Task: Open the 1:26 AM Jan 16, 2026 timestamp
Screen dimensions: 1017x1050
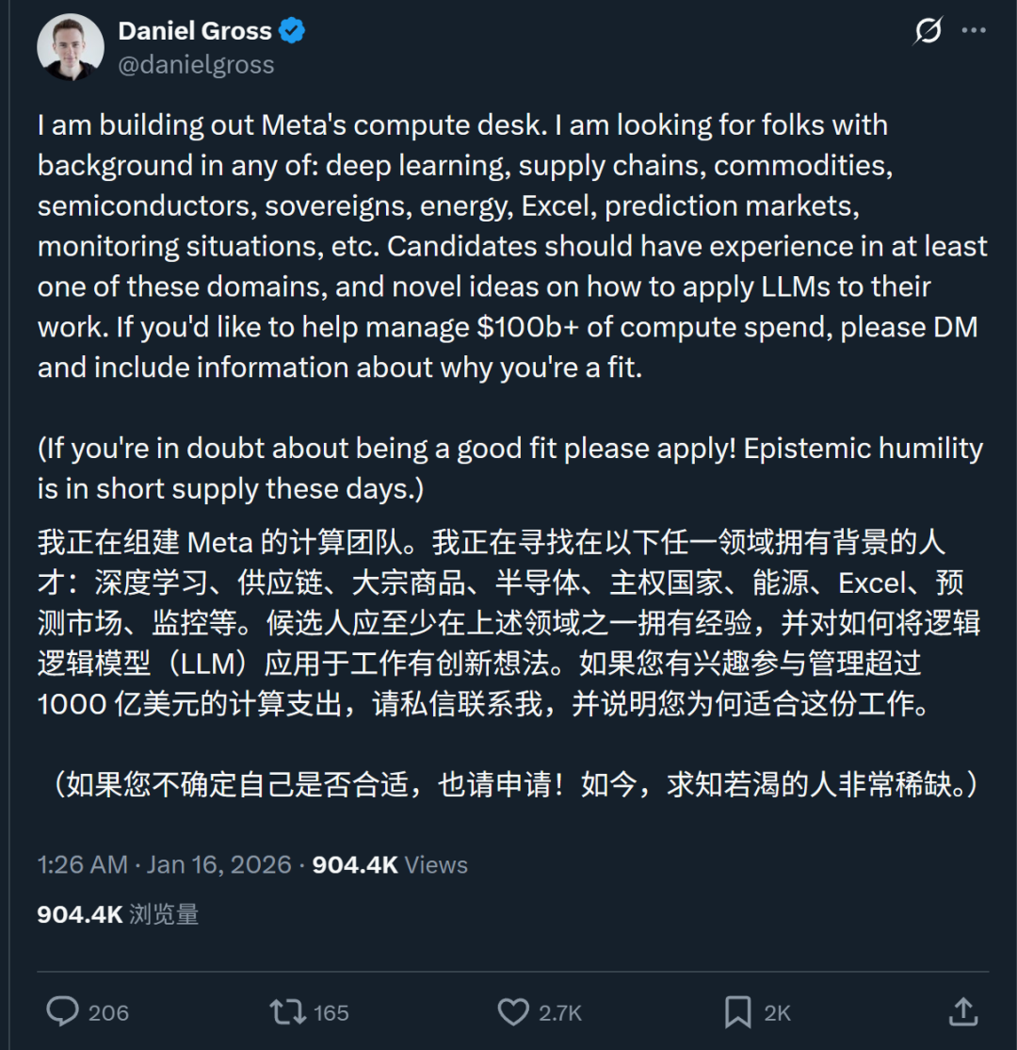Action: pyautogui.click(x=164, y=864)
